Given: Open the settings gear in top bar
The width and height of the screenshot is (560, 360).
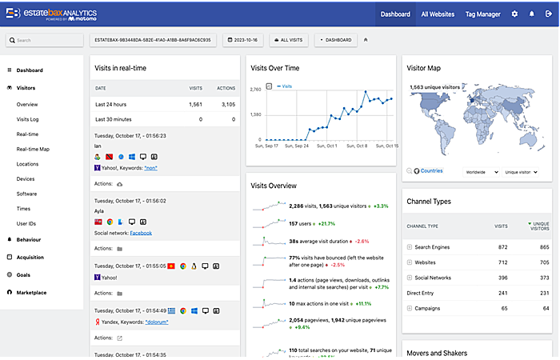Looking at the screenshot, I should [514, 14].
